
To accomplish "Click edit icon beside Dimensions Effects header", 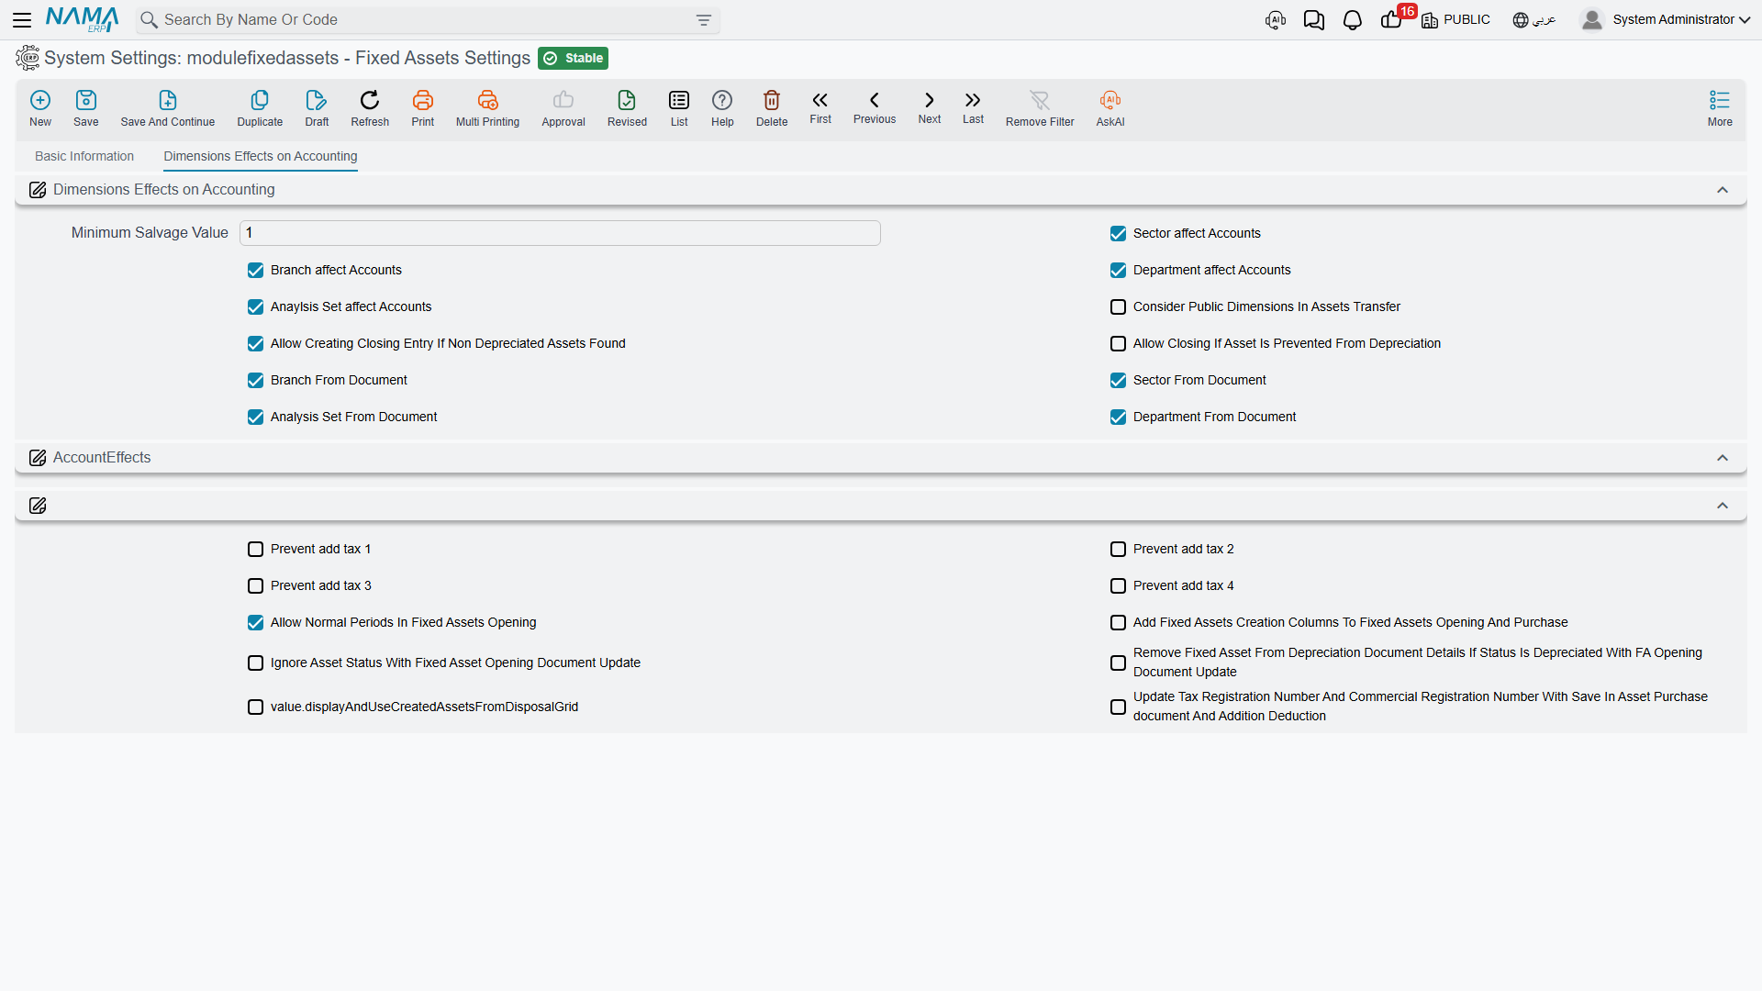I will click(x=38, y=190).
